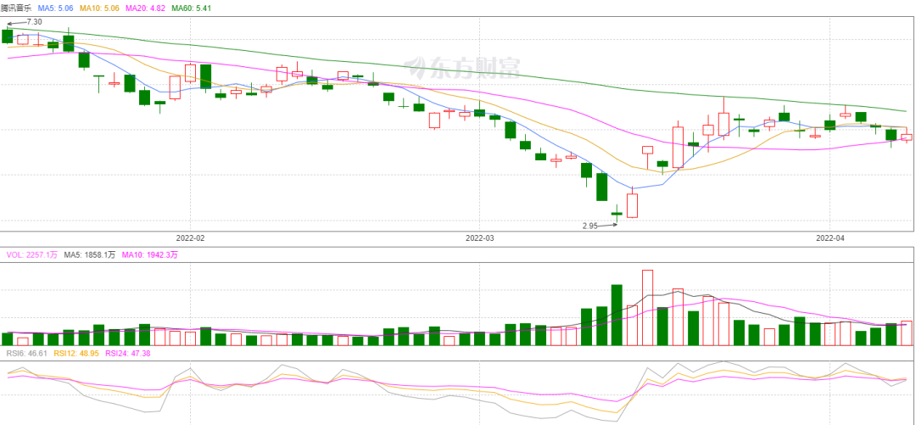
Task: Click the VOL: 2257.1万 volume label
Action: click(32, 254)
